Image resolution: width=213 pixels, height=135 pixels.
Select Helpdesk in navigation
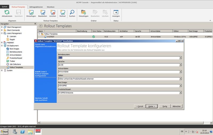pos(10,43)
